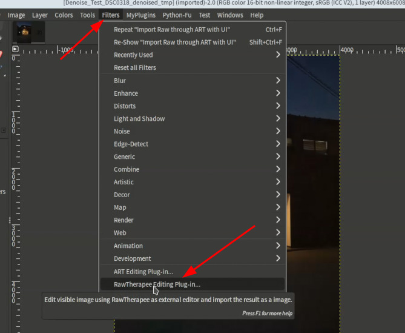405x333 pixels.
Task: Choose Re-Show "Import Raw through ART with UI"
Action: pos(193,42)
